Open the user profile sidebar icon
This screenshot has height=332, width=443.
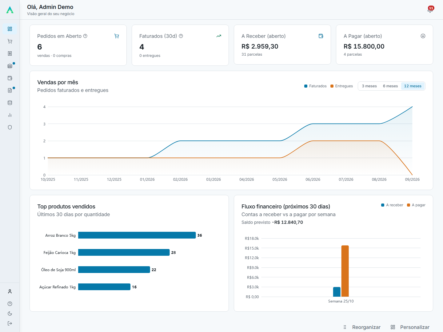pyautogui.click(x=10, y=291)
